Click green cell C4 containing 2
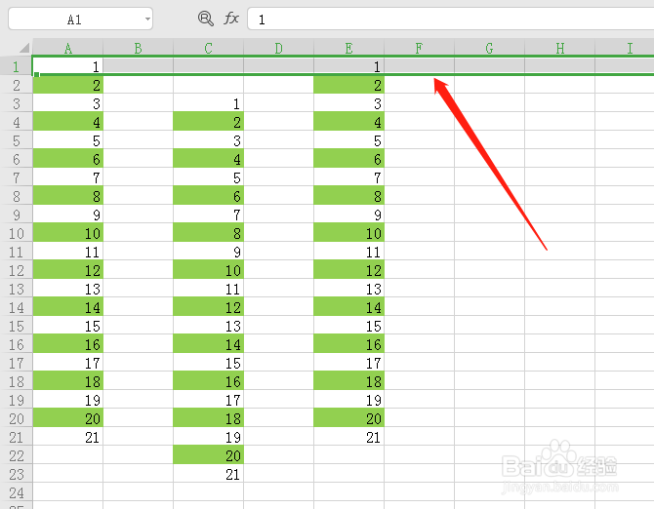 [208, 122]
